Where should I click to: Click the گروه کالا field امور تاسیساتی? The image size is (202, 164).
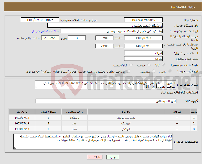(106, 101)
